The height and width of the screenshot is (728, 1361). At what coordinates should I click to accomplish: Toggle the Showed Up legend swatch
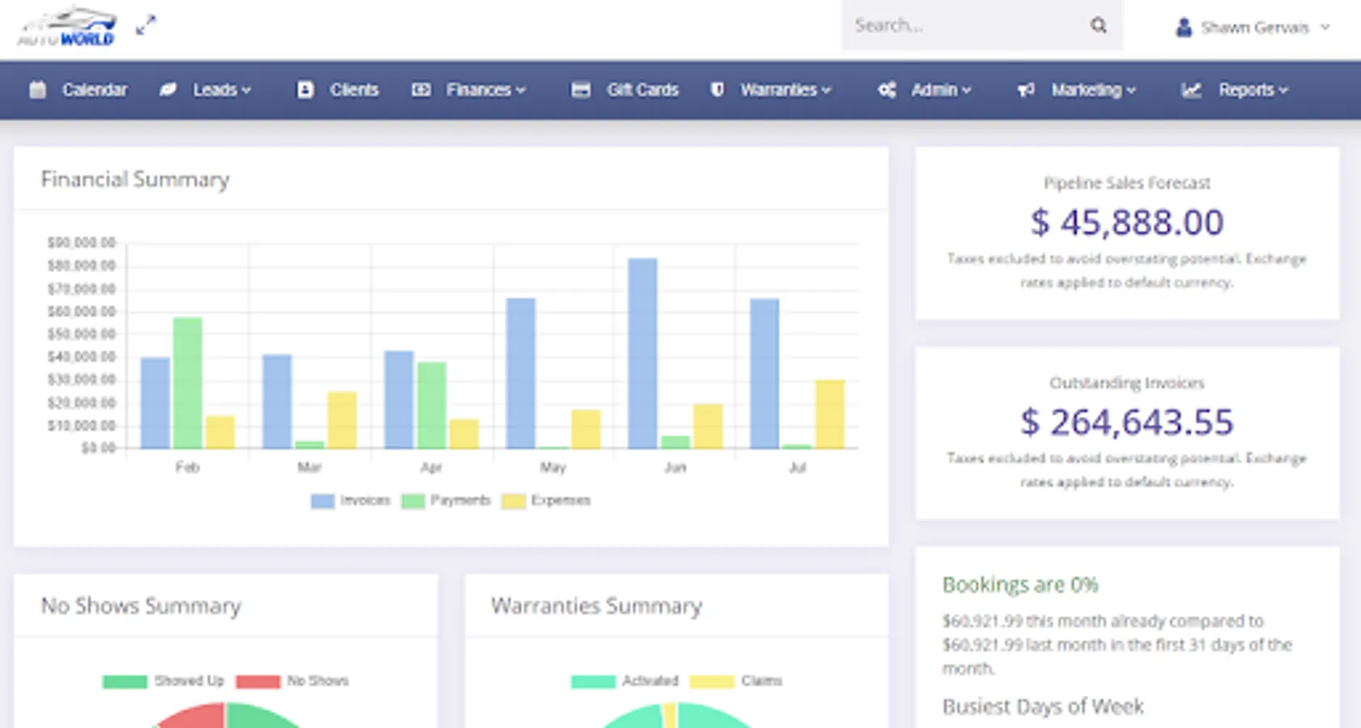125,681
